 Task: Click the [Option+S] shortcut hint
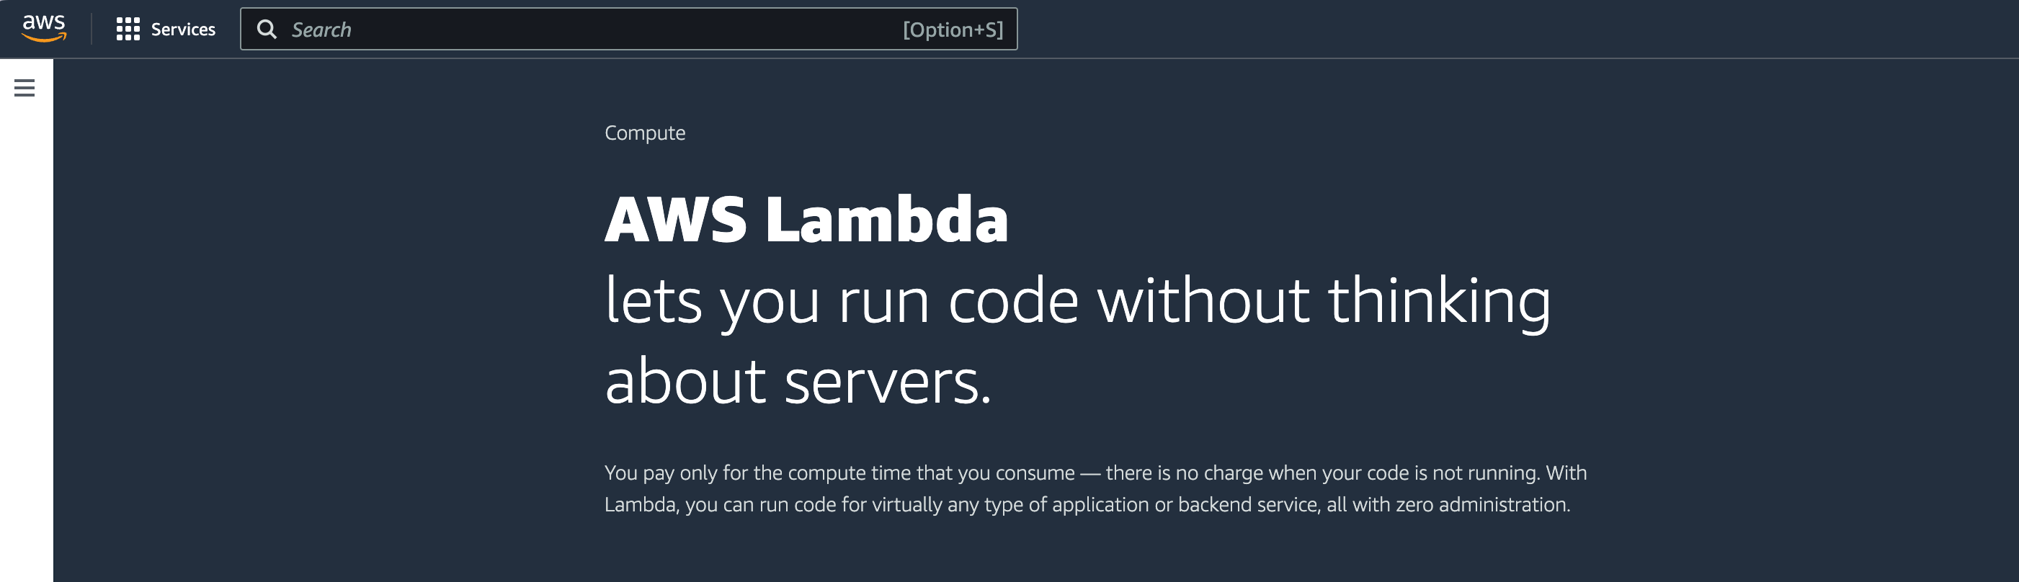tap(953, 30)
